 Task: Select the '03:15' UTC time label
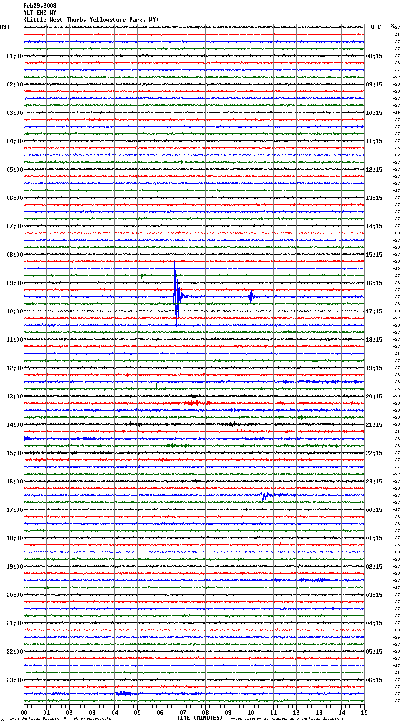[374, 595]
